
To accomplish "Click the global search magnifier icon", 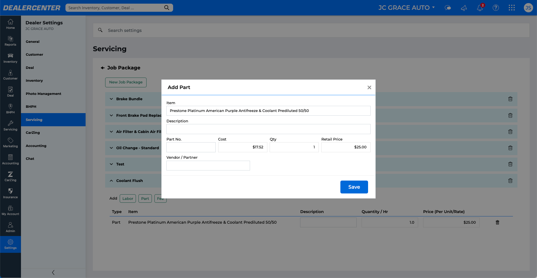I will coord(167,8).
